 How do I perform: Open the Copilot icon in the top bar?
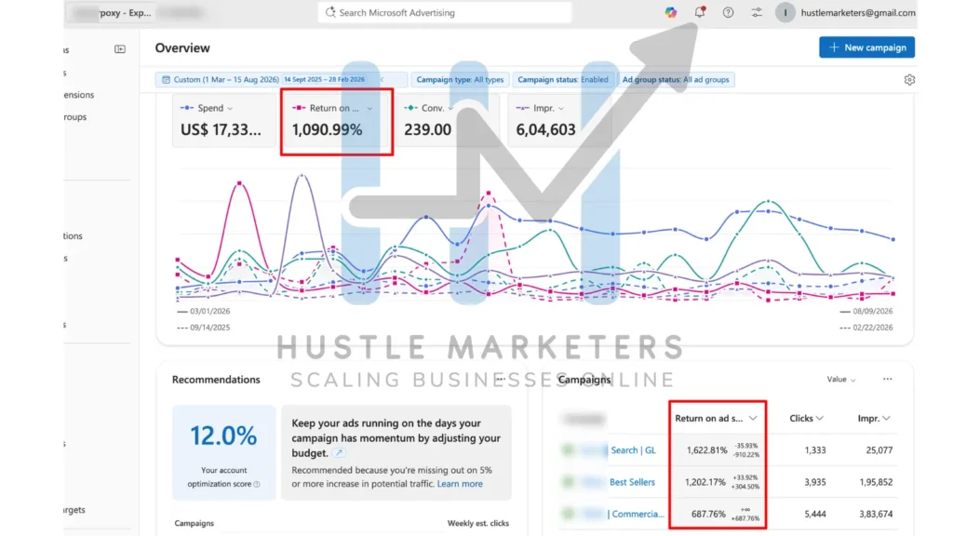(x=670, y=12)
